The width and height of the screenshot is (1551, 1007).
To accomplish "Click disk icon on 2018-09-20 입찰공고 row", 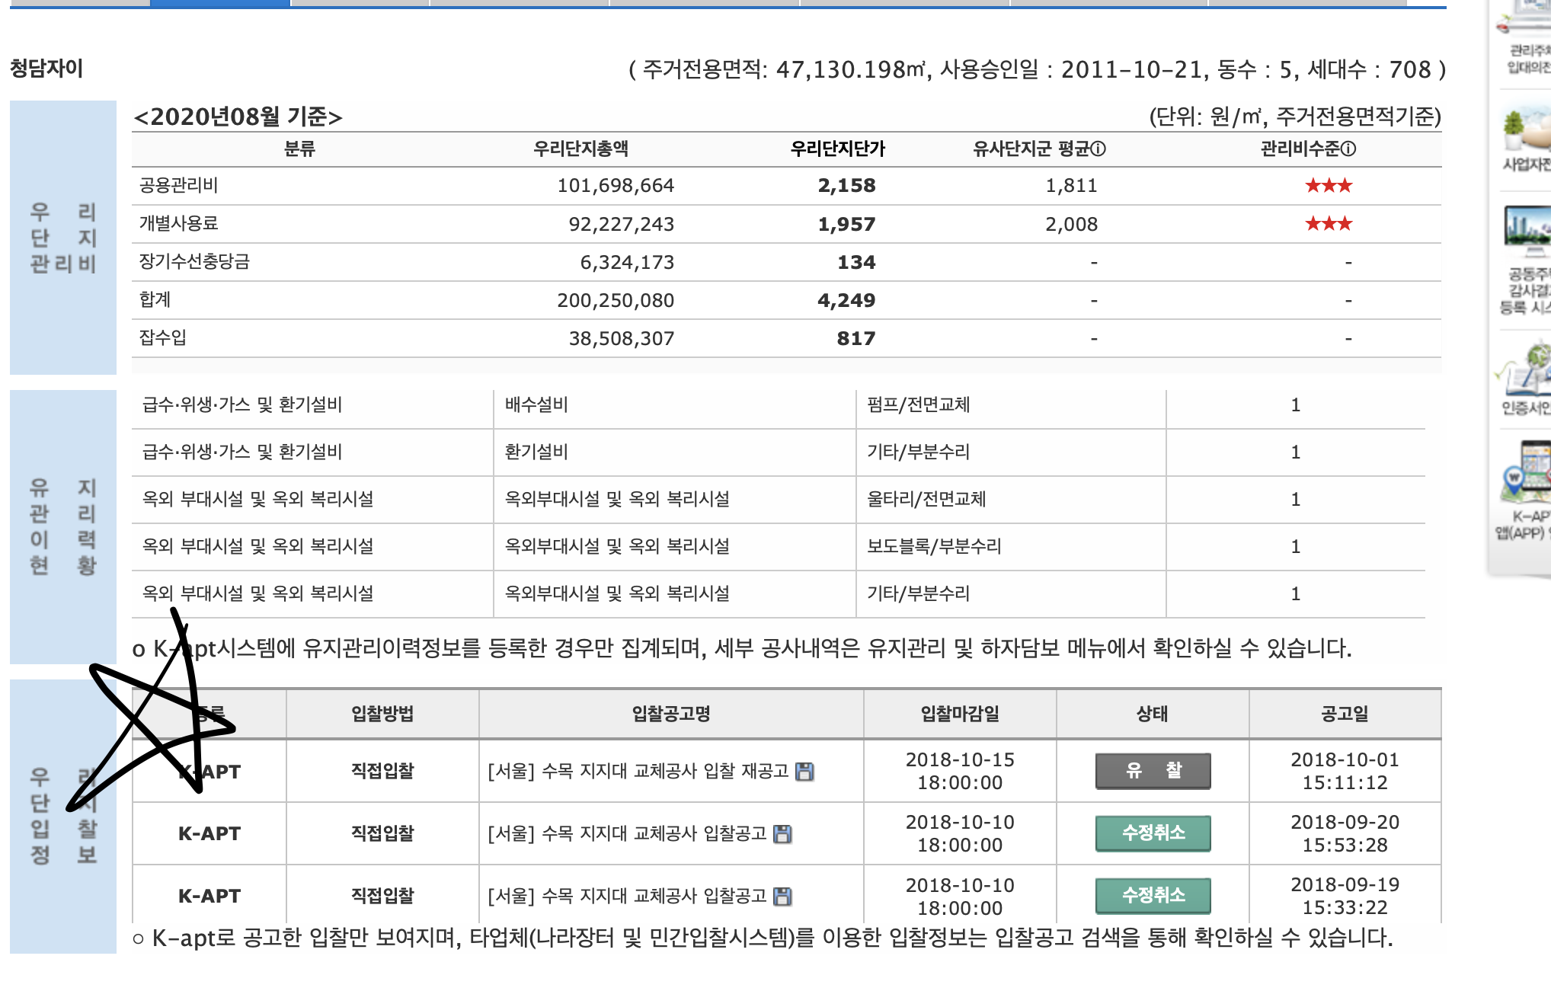I will [x=782, y=834].
